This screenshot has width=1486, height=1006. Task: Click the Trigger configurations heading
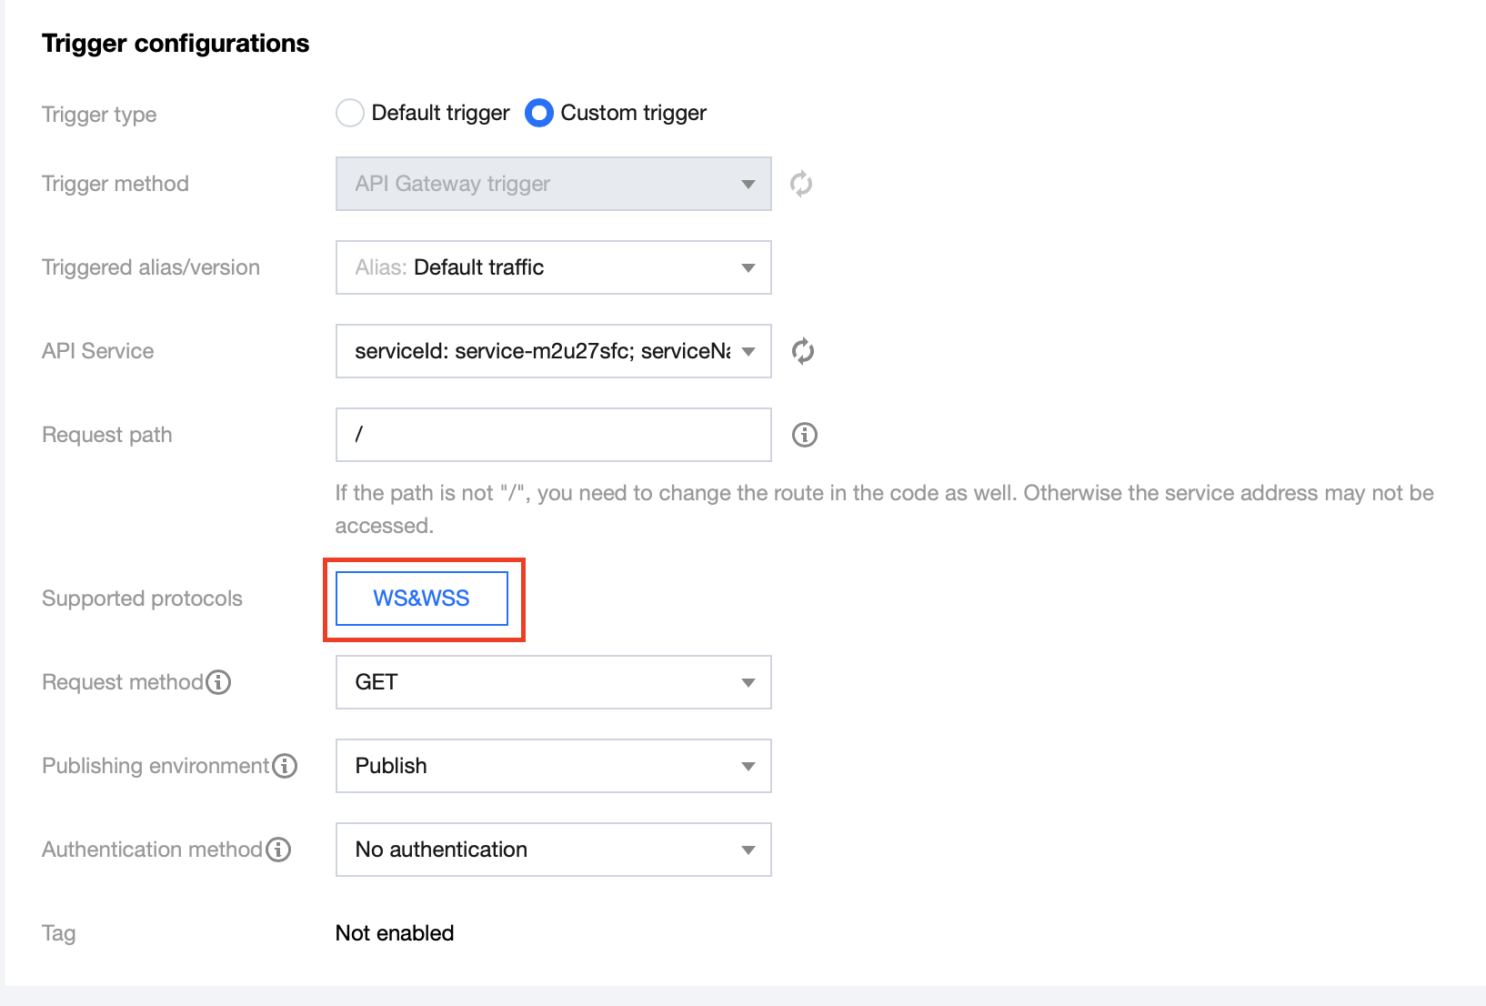176,44
